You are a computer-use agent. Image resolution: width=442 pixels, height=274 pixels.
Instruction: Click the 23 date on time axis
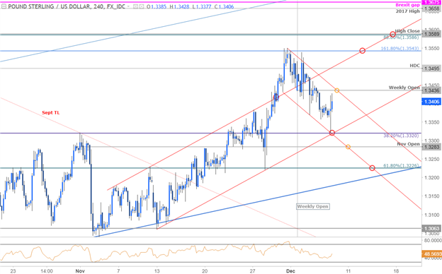(x=13, y=270)
